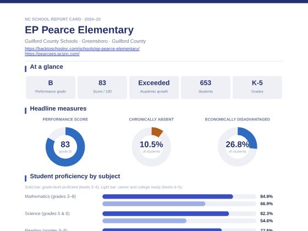This screenshot has height=231, width=308.
Task: Click the 82.3% Science value
Action: [267, 213]
